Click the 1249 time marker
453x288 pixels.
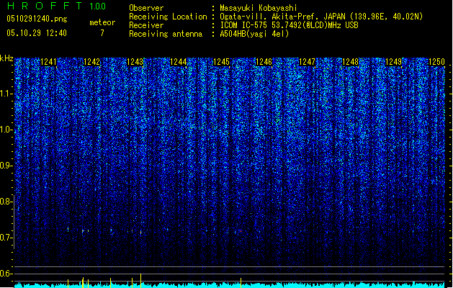(x=393, y=62)
